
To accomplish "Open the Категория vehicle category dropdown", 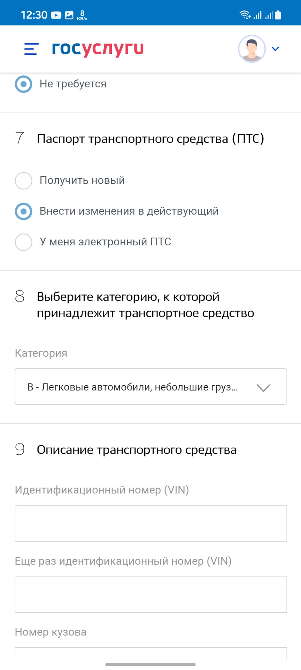I will click(x=139, y=387).
